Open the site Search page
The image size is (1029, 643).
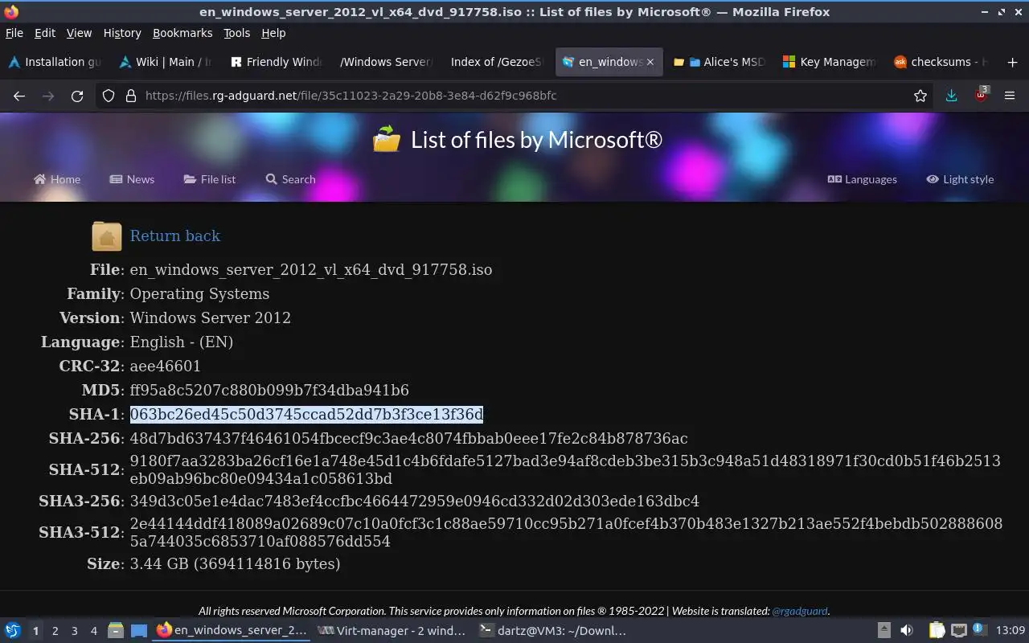point(290,179)
